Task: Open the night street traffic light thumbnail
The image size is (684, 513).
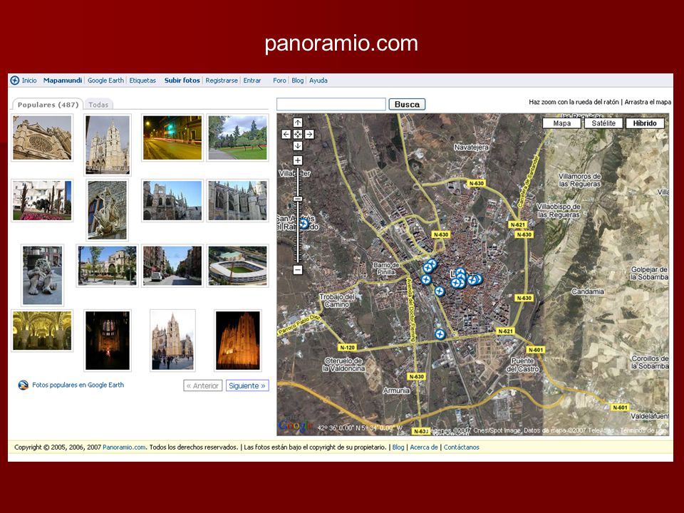Action: (172, 138)
